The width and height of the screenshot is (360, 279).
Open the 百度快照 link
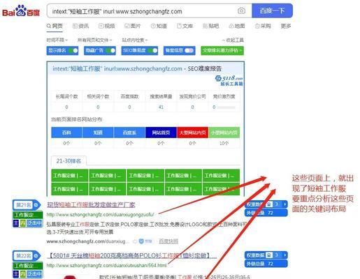click(168, 241)
